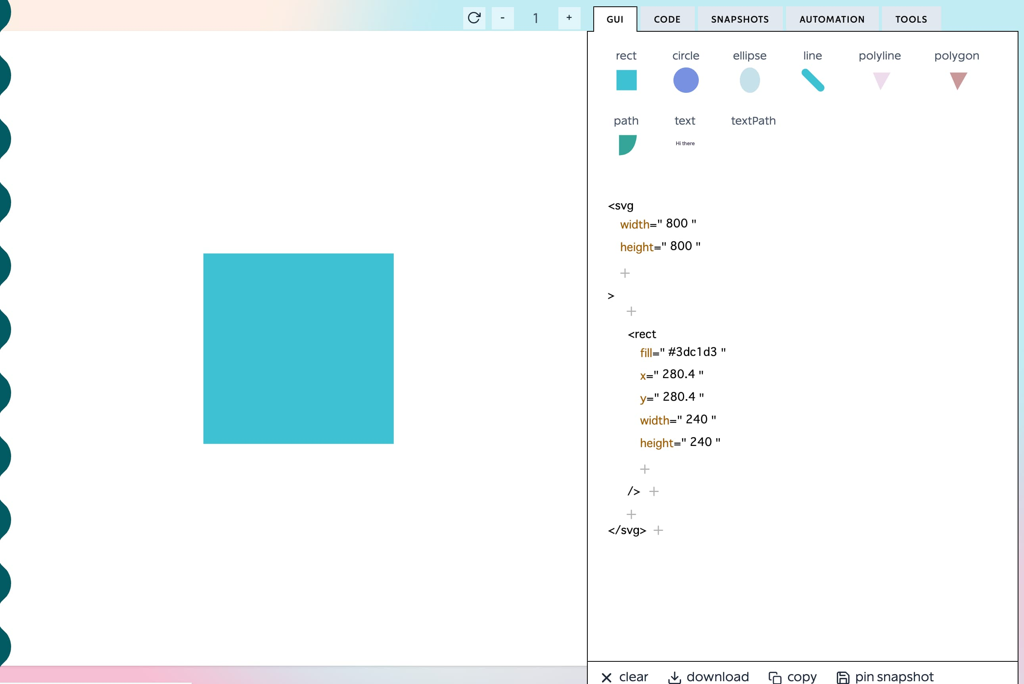Image resolution: width=1024 pixels, height=684 pixels.
Task: Add attribute to rect with plus
Action: (644, 469)
